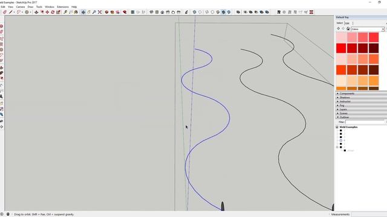Open the Colors material library dropdown
The height and width of the screenshot is (217, 387).
pos(368,29)
